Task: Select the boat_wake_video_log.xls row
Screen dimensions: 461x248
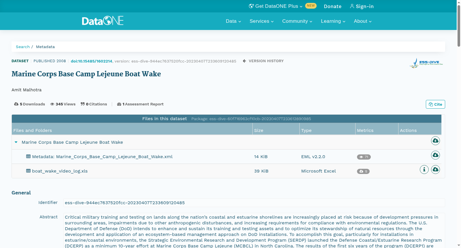Action: point(226,171)
